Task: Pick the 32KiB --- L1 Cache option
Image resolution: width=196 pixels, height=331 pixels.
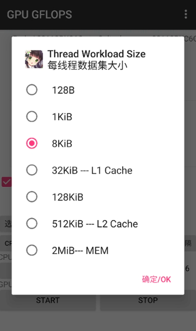Action: tap(98, 170)
